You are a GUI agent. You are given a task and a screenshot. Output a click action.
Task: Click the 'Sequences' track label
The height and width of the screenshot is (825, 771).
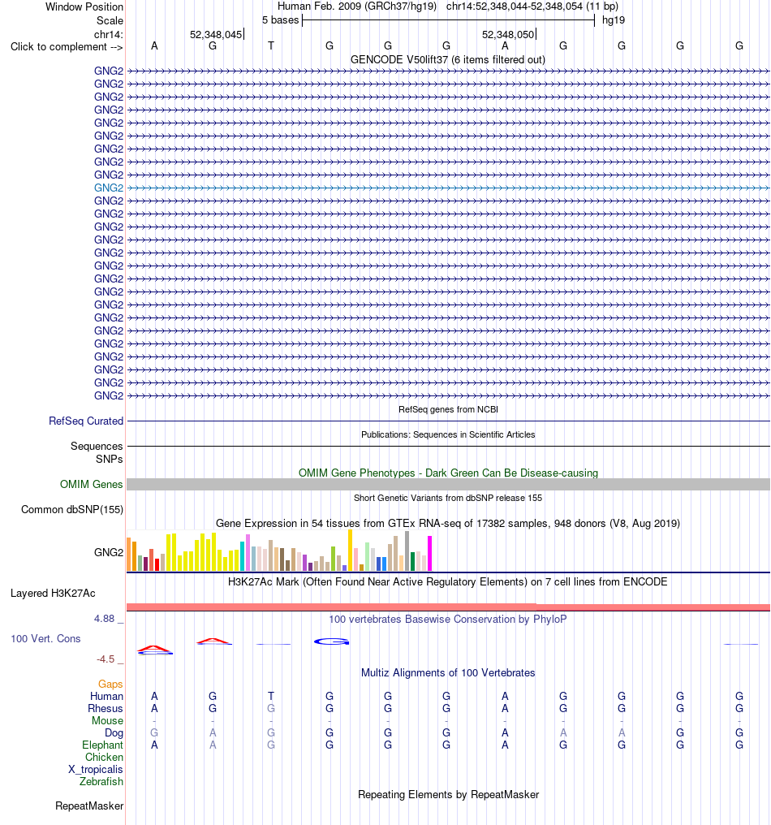click(97, 446)
